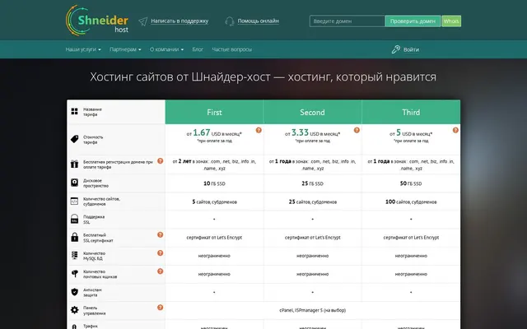Image resolution: width=527 pixels, height=329 pixels.
Task: Click the SSL lock icon for Поддержка SSL
Action: (75, 220)
